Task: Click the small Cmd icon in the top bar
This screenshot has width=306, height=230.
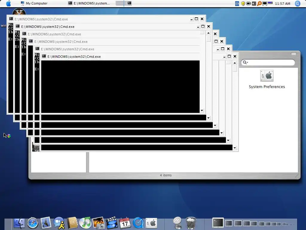Action: click(129, 3)
